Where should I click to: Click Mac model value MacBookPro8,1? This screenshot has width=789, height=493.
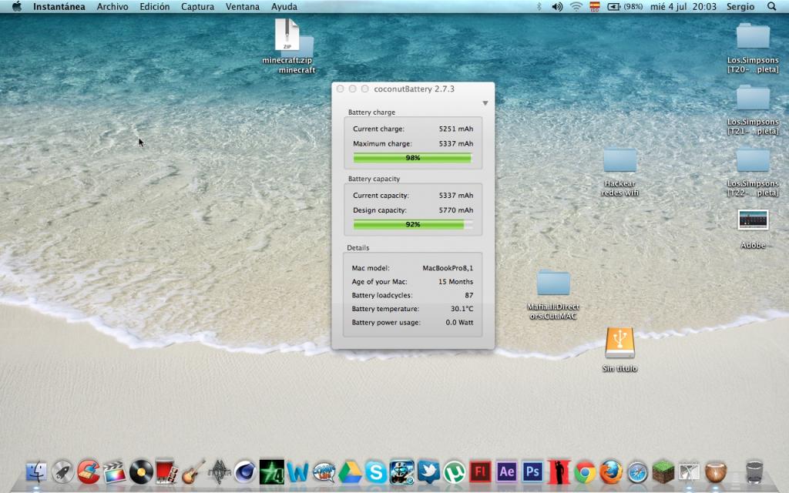tap(448, 268)
